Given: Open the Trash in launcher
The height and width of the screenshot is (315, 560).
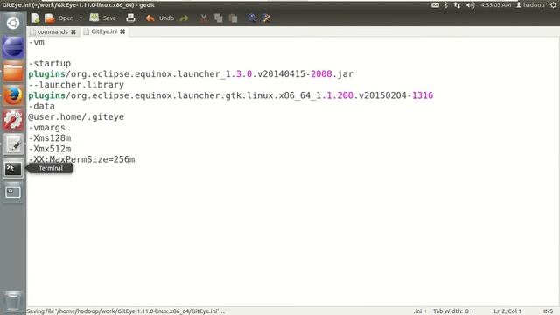Looking at the screenshot, I should click(13, 301).
